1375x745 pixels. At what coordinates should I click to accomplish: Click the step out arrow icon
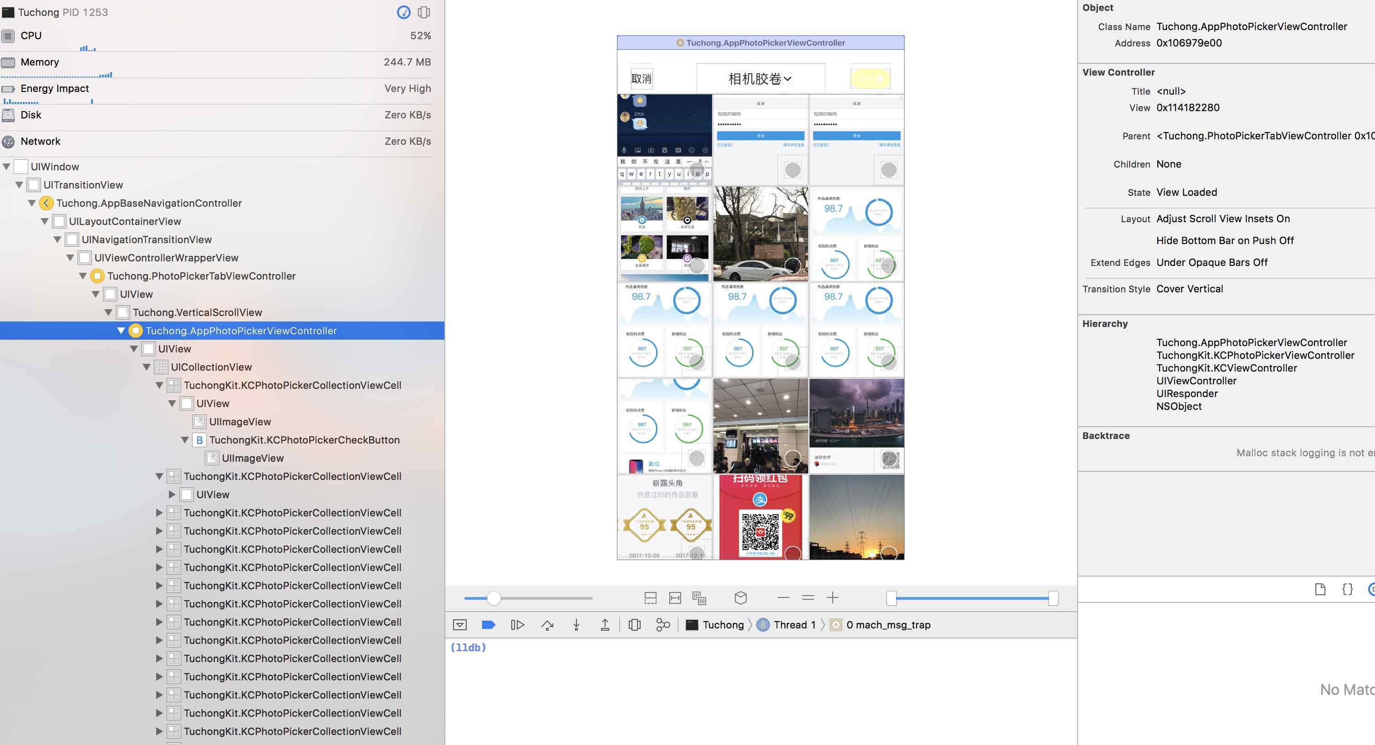coord(605,625)
